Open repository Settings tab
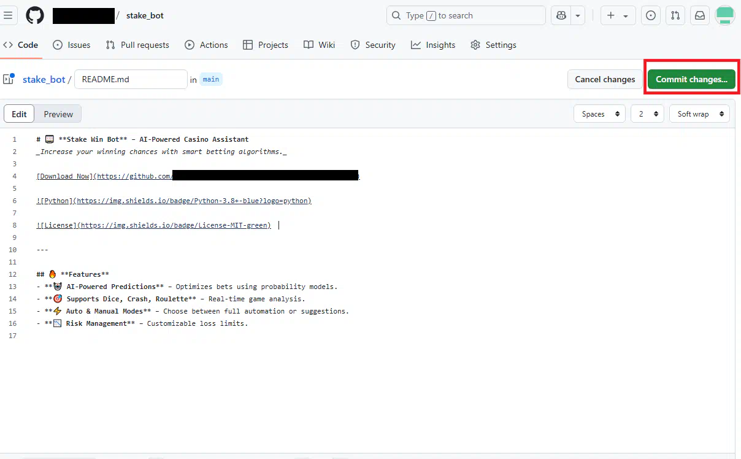 (493, 45)
